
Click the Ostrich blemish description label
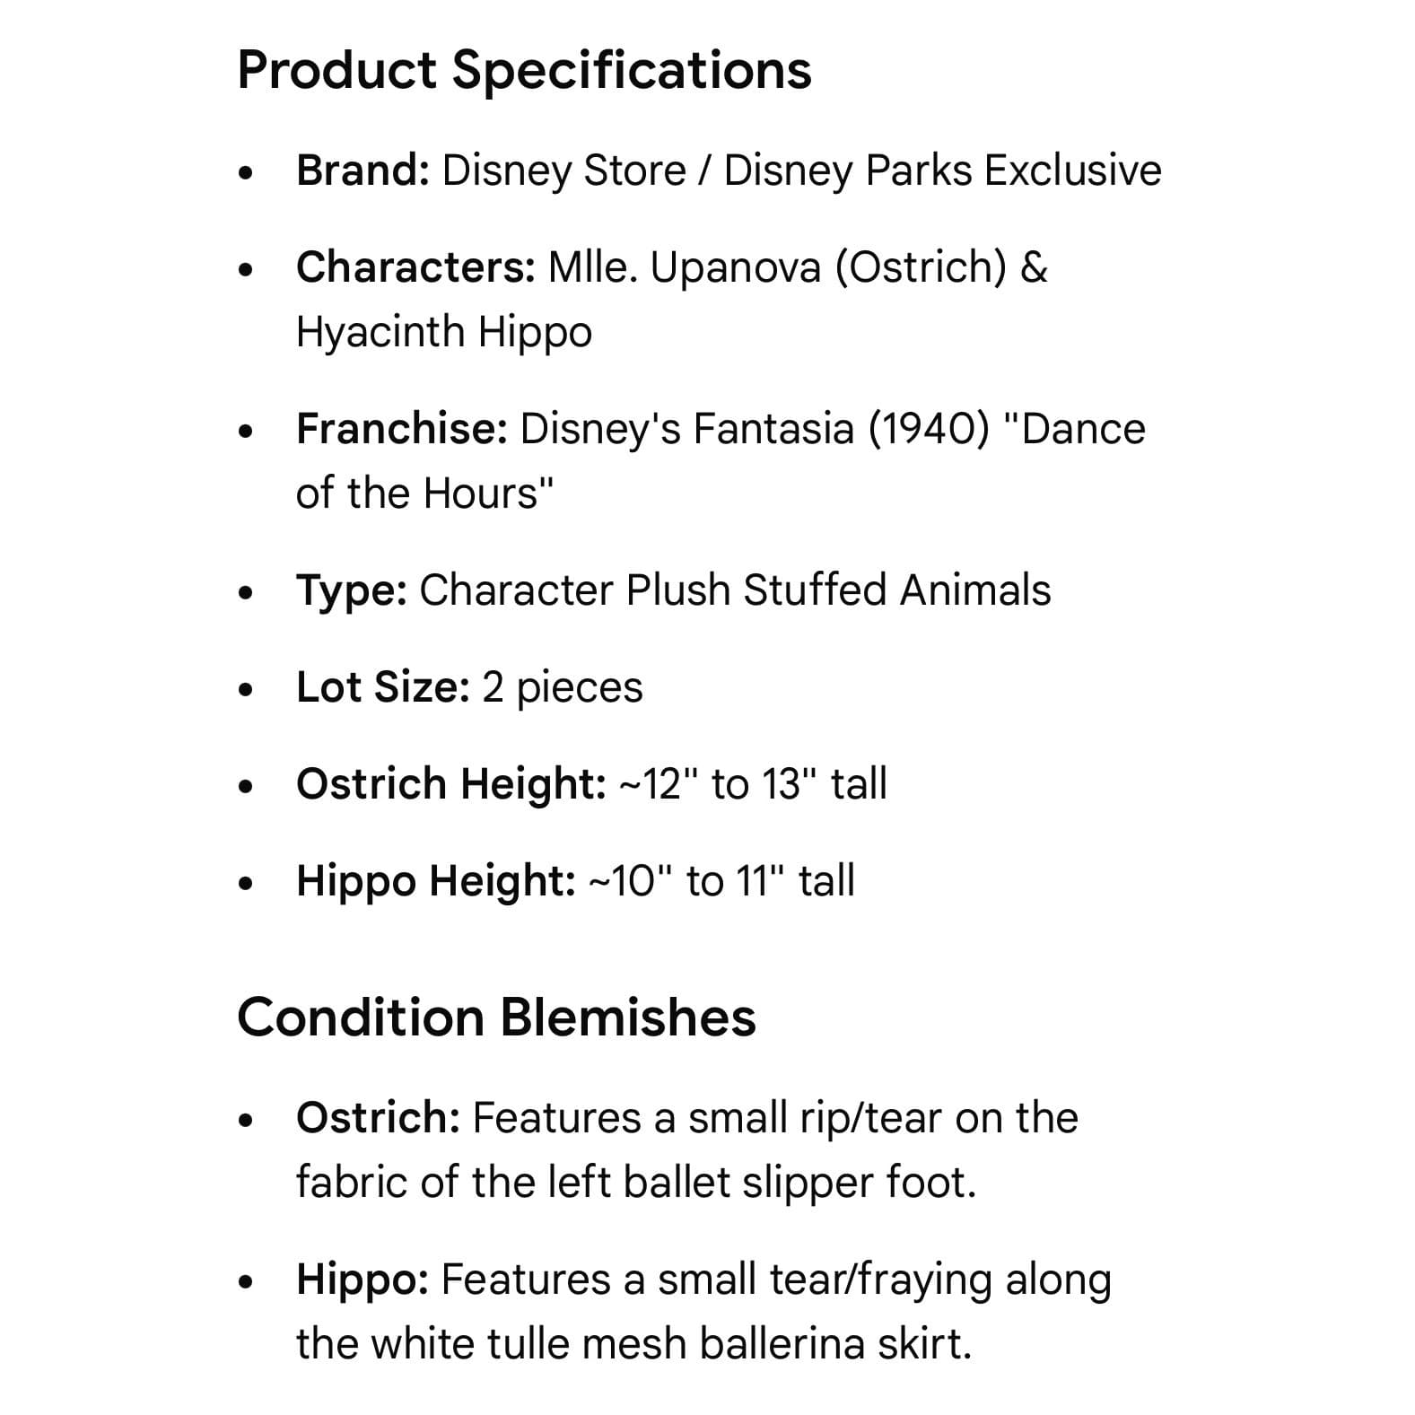pyautogui.click(x=379, y=1118)
